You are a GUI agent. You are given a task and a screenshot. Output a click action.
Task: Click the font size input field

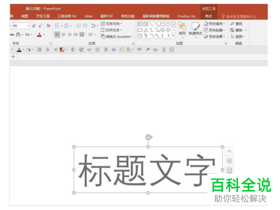[x=20, y=26]
